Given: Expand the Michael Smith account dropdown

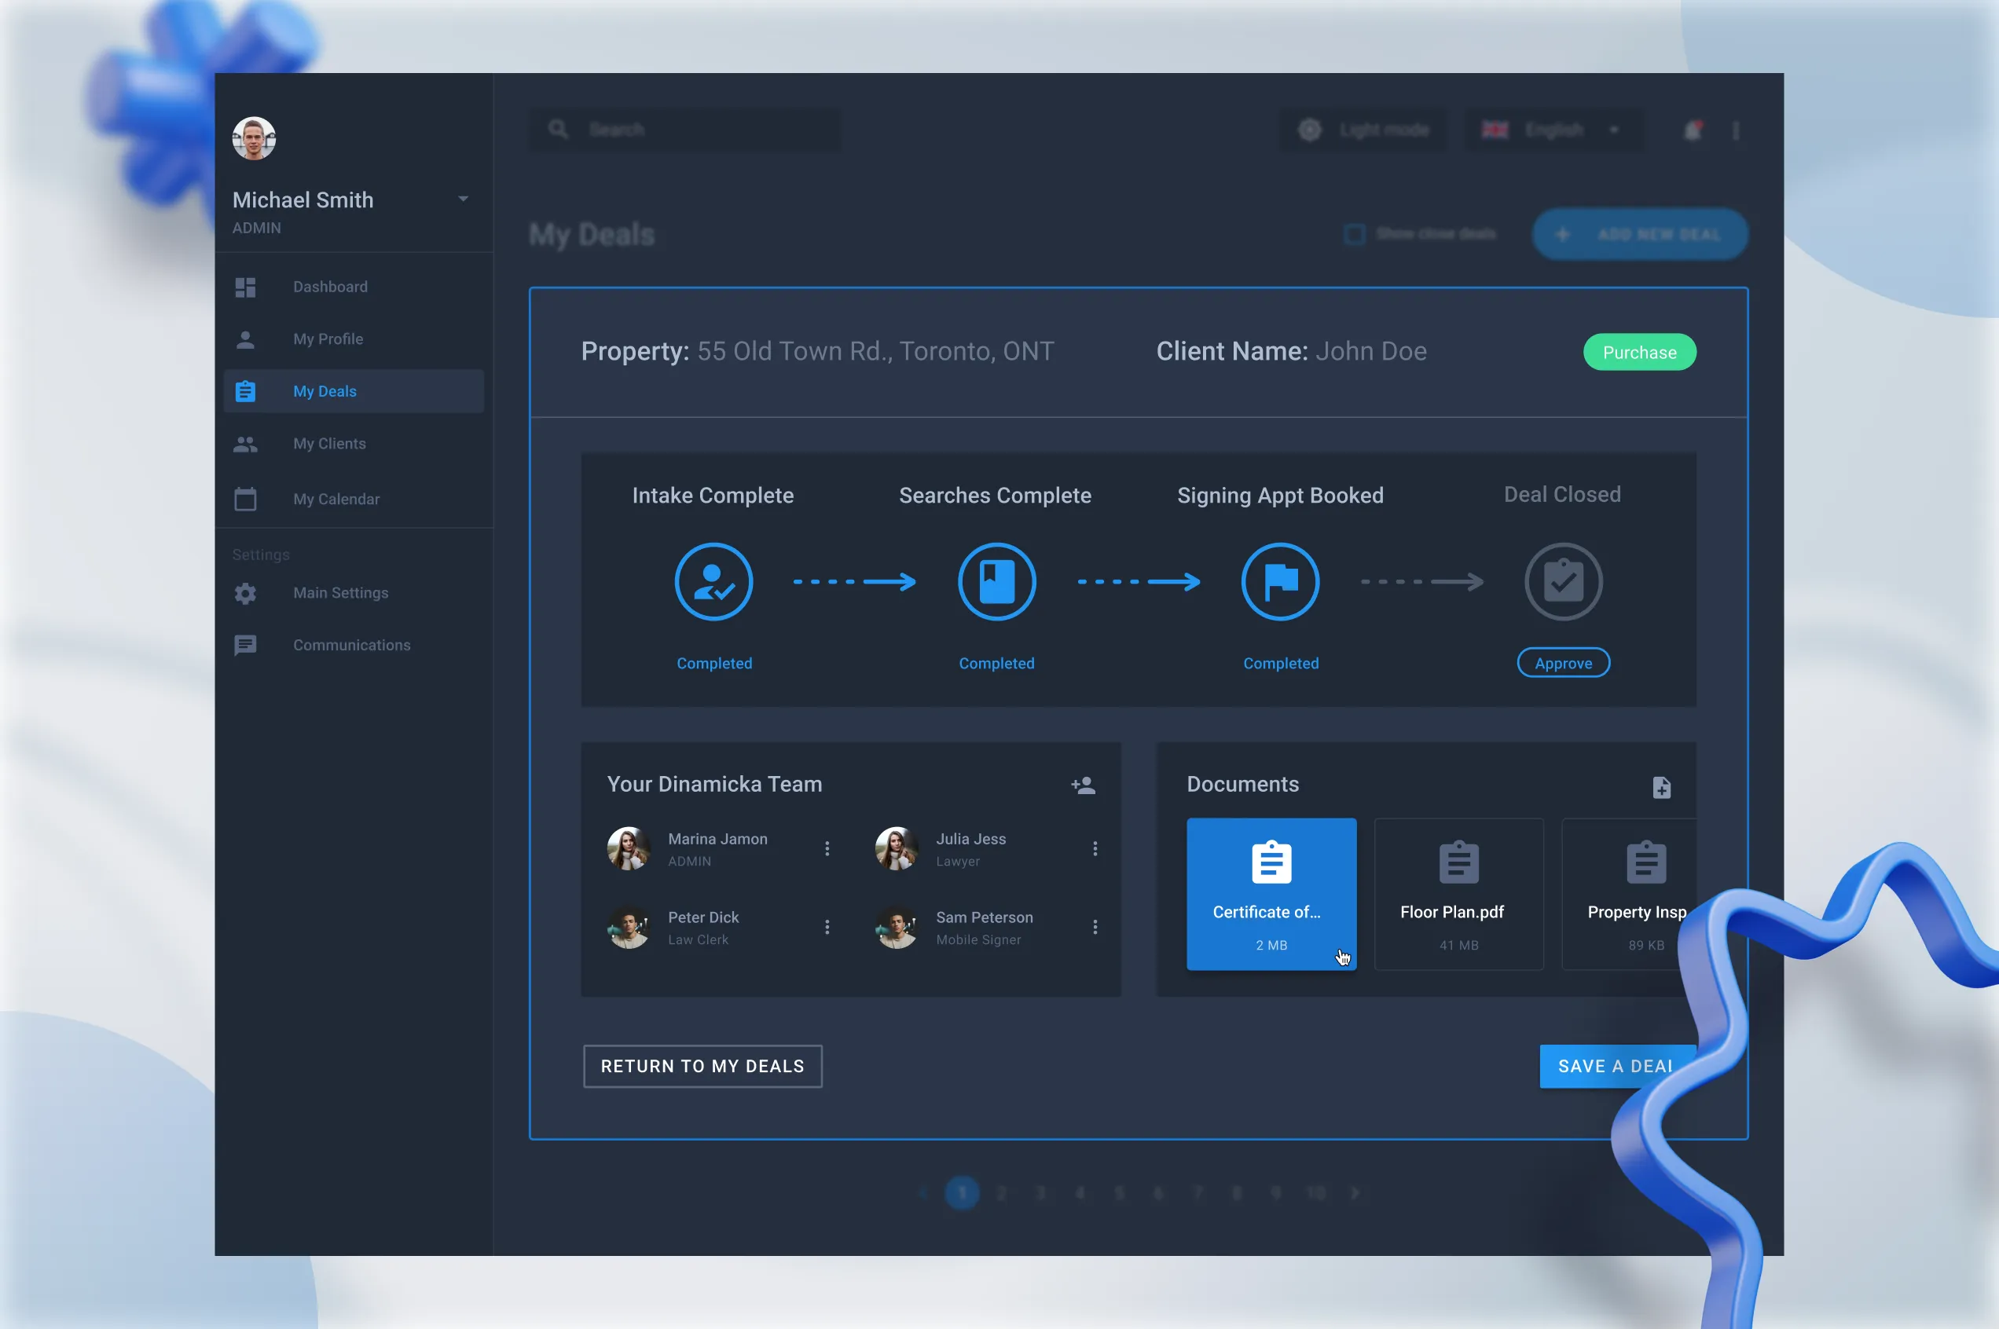Looking at the screenshot, I should coord(463,200).
